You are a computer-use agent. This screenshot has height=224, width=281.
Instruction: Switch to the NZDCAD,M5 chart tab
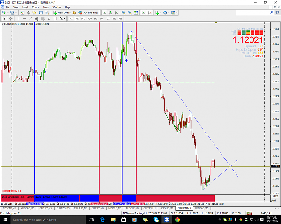(9, 208)
